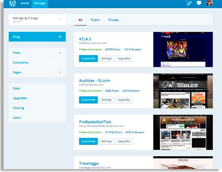222x172 pixels.
Task: View KTLA 5 new comments
Action: (x=90, y=50)
